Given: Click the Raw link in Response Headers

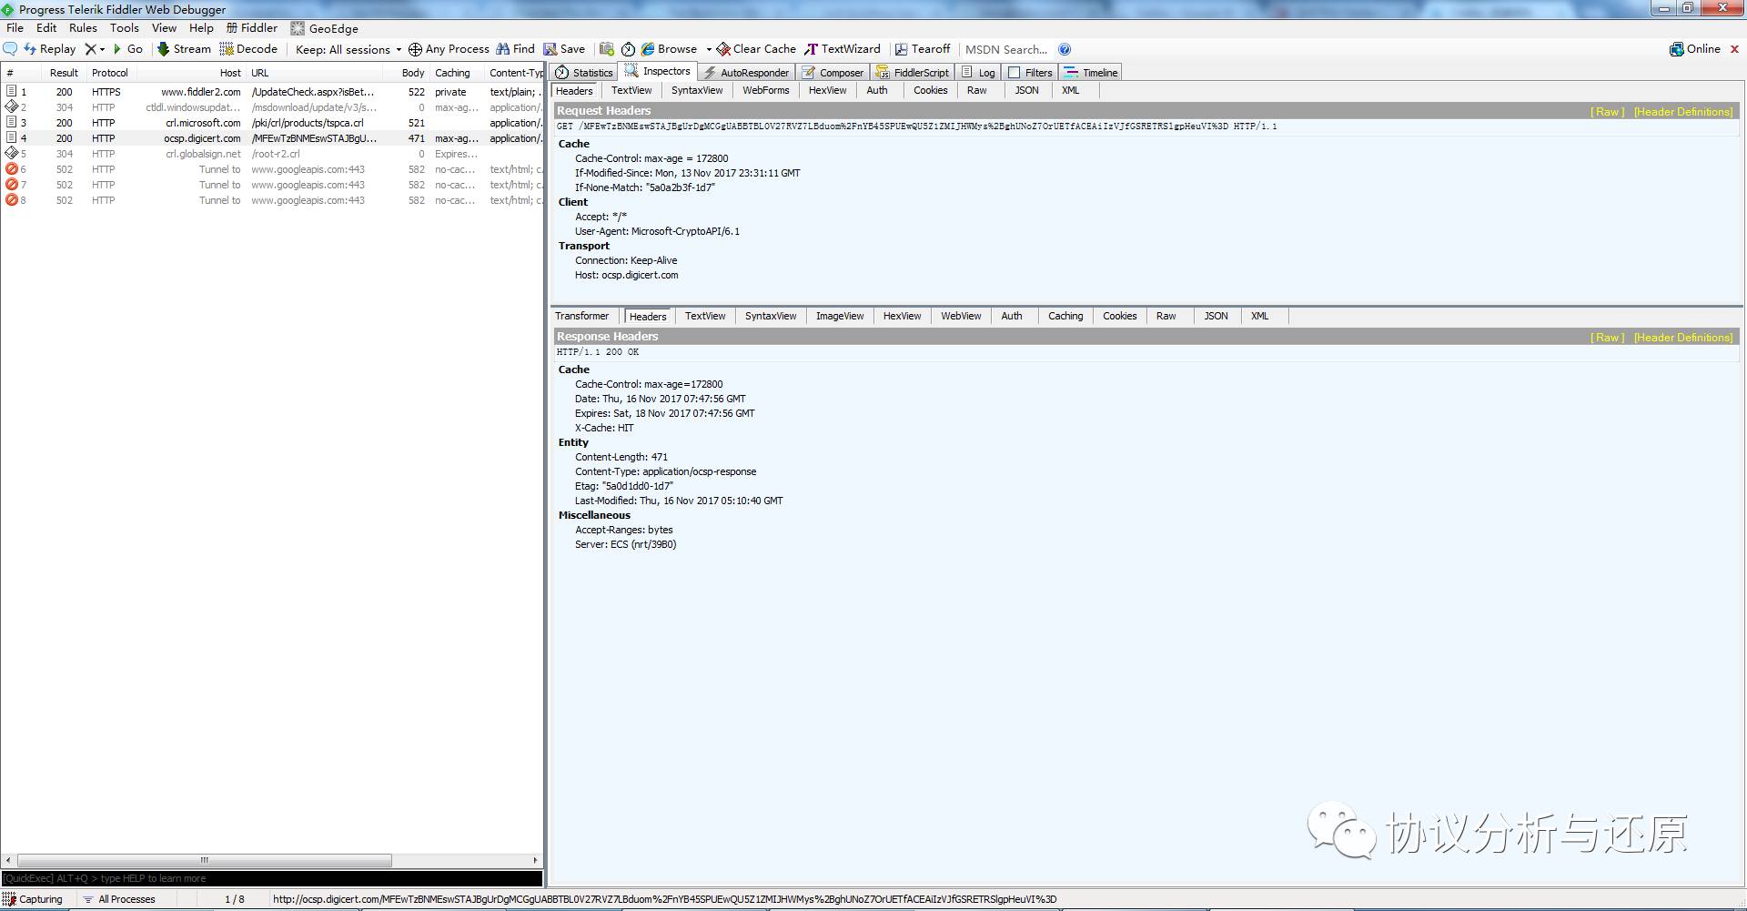Looking at the screenshot, I should pos(1608,338).
